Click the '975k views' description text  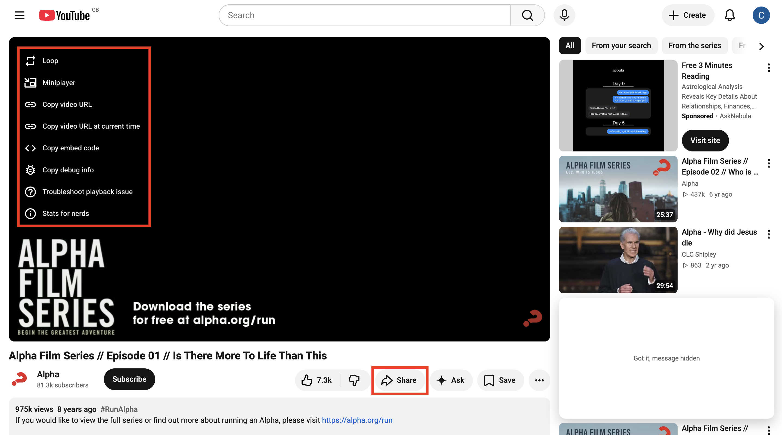(34, 409)
